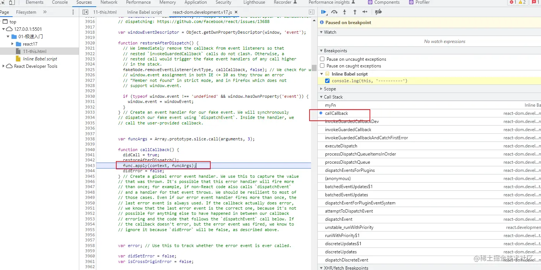Viewport: 541px width, 270px height.
Task: Enable Pause on caught exceptions
Action: point(322,66)
